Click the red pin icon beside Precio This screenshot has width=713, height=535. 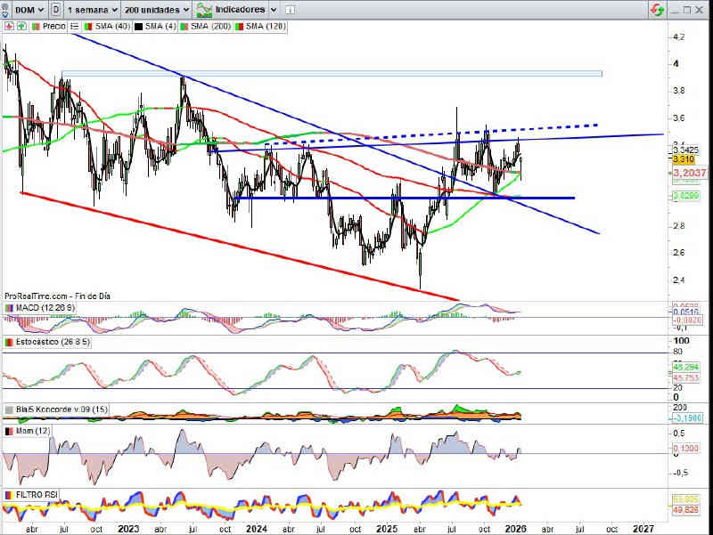(x=8, y=27)
